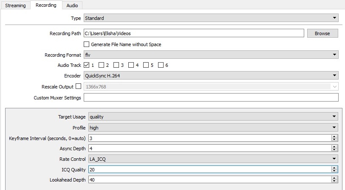Select the Recording tab
Screen dimensions: 345x190
[x=46, y=5]
